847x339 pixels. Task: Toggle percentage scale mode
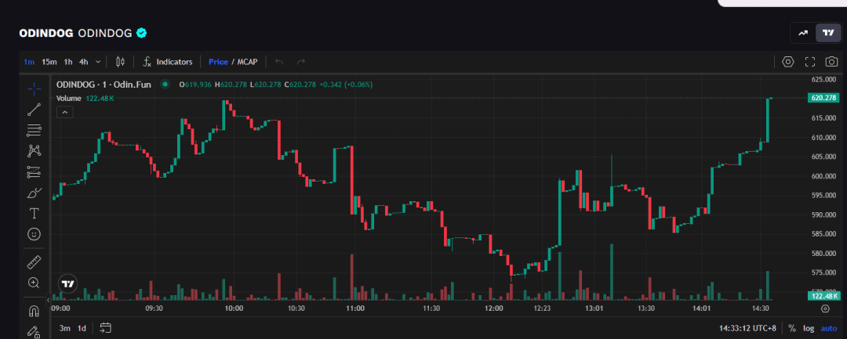(x=792, y=328)
